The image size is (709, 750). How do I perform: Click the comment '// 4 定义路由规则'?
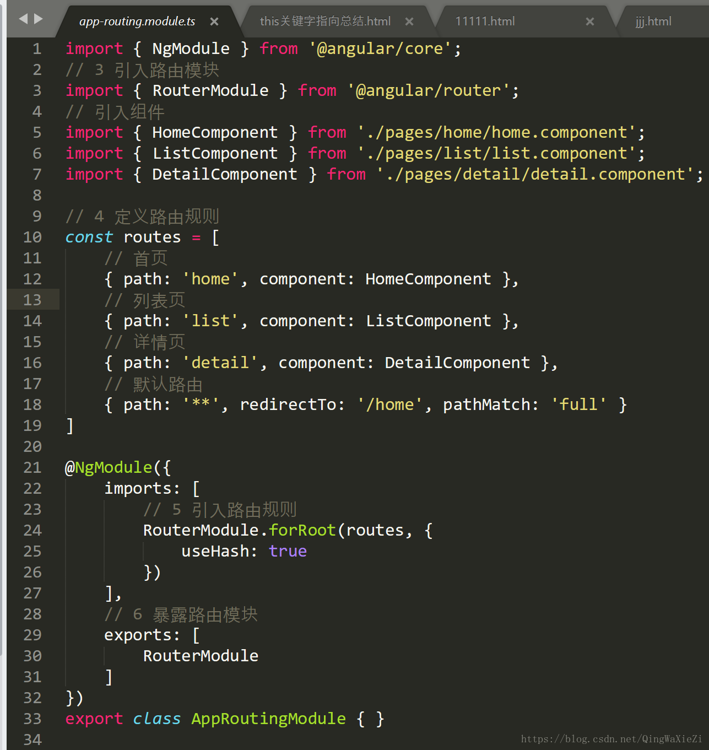[142, 217]
